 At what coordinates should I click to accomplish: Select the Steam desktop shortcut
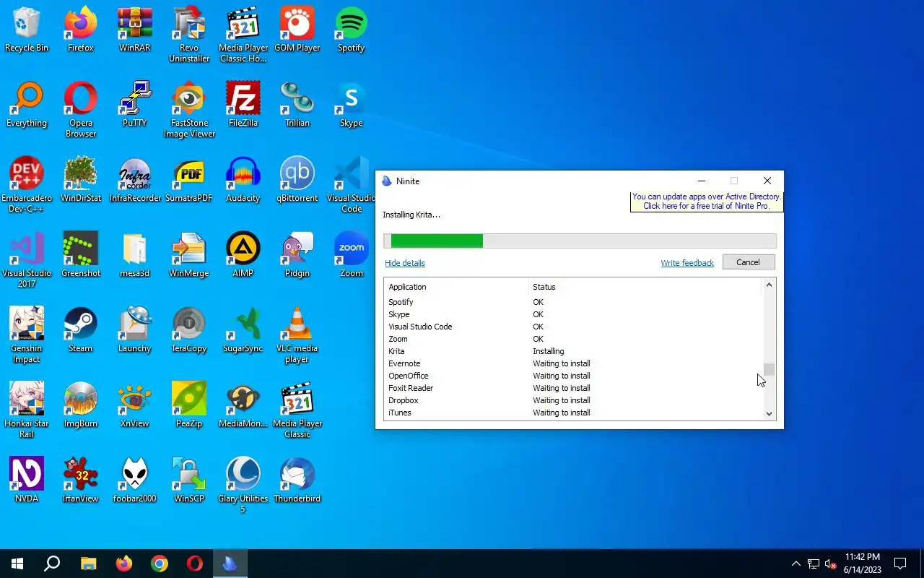point(81,330)
